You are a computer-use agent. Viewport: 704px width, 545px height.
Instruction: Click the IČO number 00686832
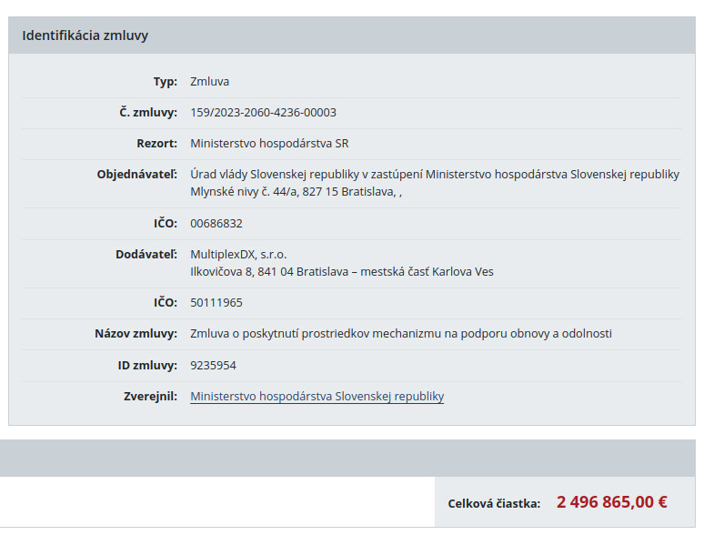[216, 224]
